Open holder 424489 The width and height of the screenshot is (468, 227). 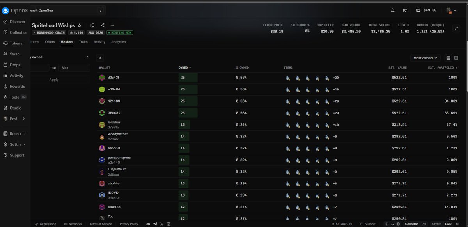[x=114, y=101]
